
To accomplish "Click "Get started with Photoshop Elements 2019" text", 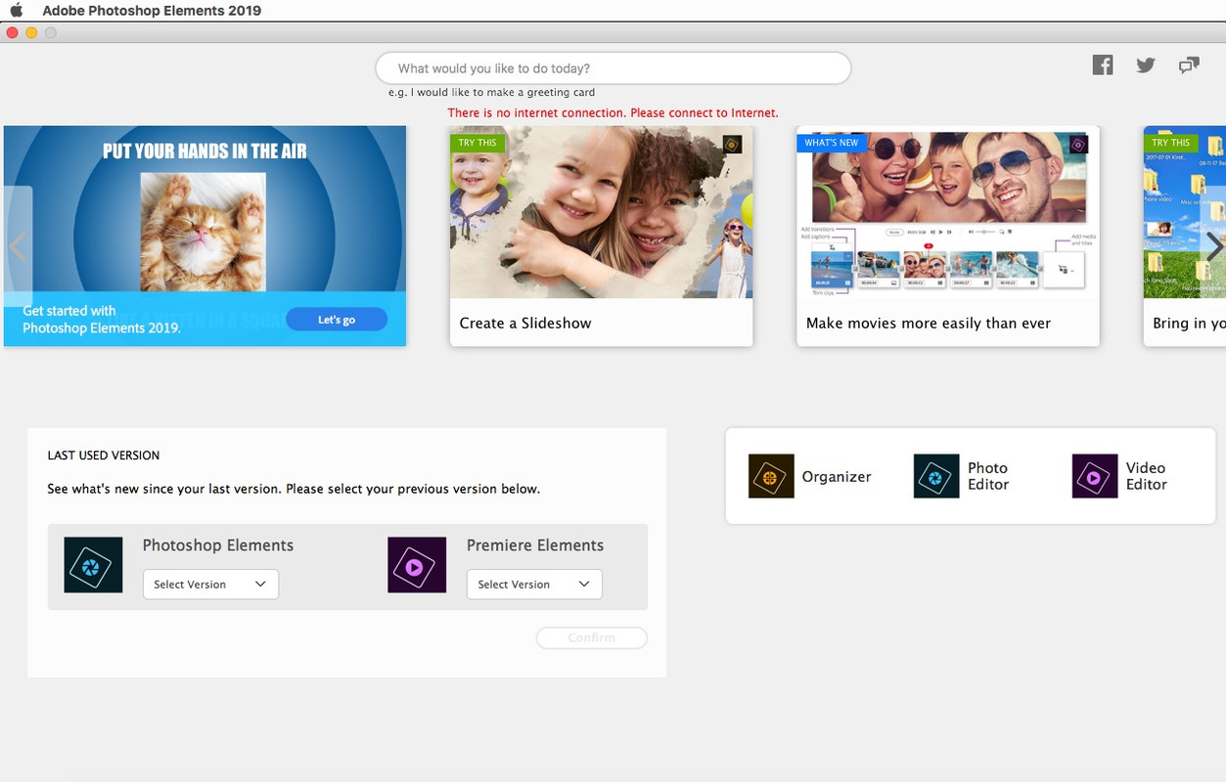I will coord(102,320).
